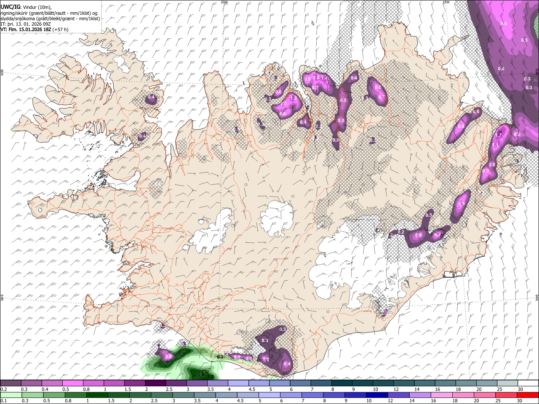Click the '1.2' snowfall value on the map
Image resolution: width=539 pixels, height=404 pixels.
[294, 98]
